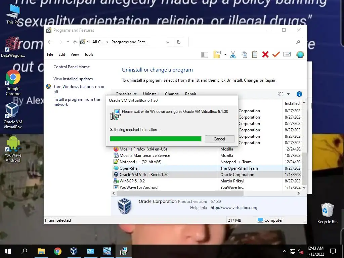Select Notepad++ (32-bit x86) row
Screen dimensions: 344x258
pyautogui.click(x=207, y=162)
